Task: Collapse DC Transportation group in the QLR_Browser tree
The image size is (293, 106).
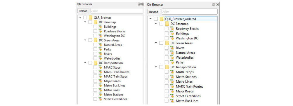Action: 85,63
